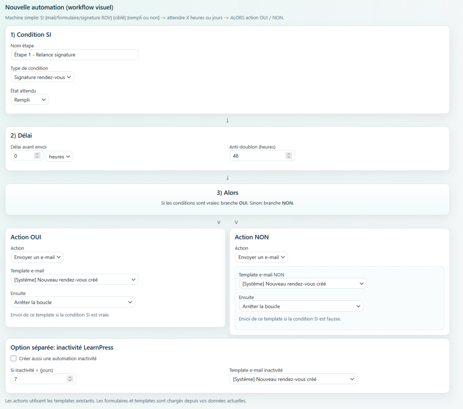Expand the Template e-mail NON dropdown
The height and width of the screenshot is (409, 463).
click(x=302, y=284)
